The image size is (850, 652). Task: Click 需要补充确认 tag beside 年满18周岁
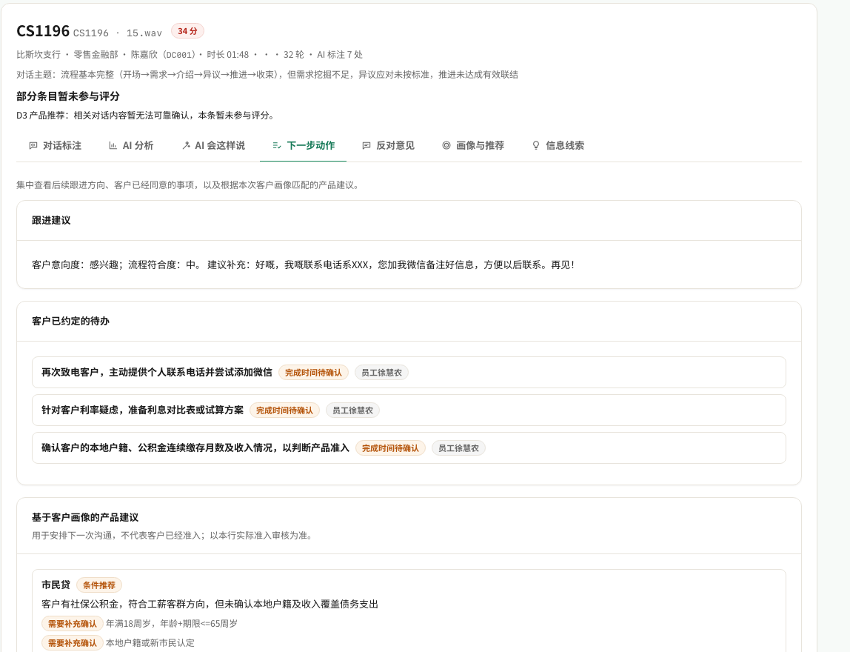(x=73, y=624)
